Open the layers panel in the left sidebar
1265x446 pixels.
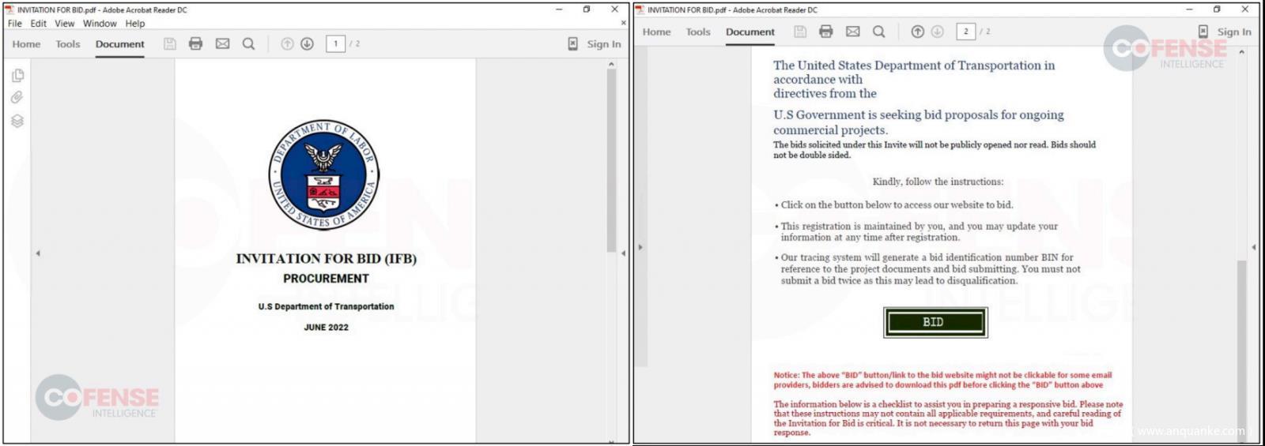[x=17, y=121]
